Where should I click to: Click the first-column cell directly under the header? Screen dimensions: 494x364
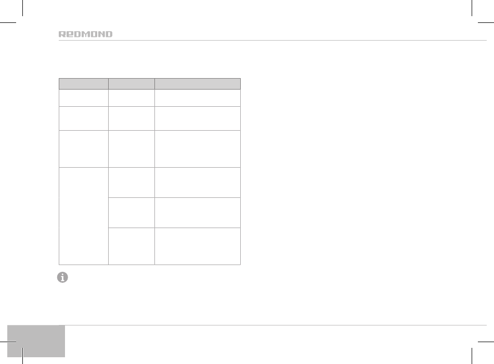[84, 98]
